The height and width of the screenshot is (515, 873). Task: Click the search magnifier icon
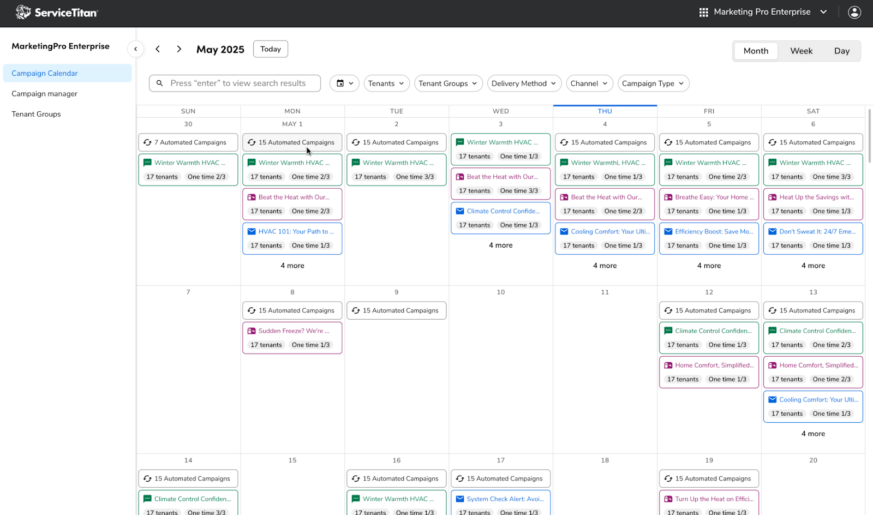[x=160, y=83]
